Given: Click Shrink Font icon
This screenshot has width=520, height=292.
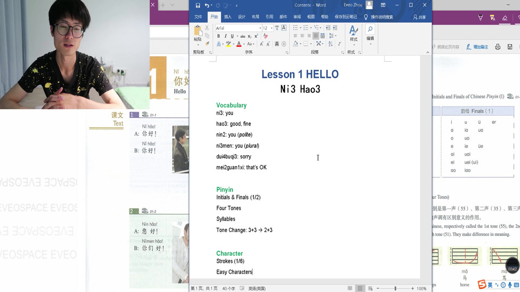Looking at the screenshot, I should (x=268, y=44).
